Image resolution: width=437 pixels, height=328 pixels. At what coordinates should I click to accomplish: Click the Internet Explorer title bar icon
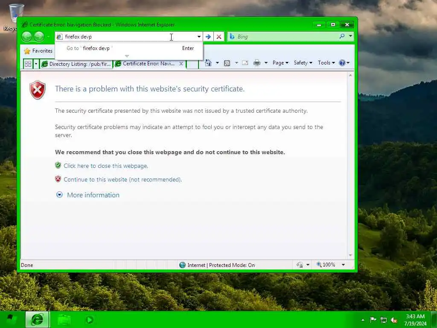click(25, 24)
